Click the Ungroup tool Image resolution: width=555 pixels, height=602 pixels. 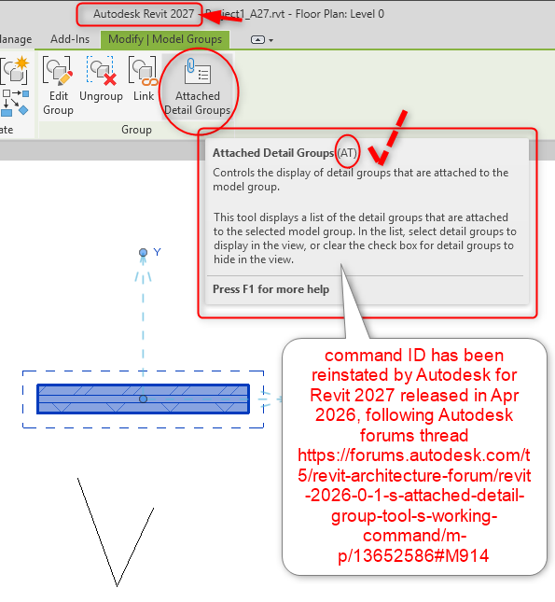coord(101,79)
